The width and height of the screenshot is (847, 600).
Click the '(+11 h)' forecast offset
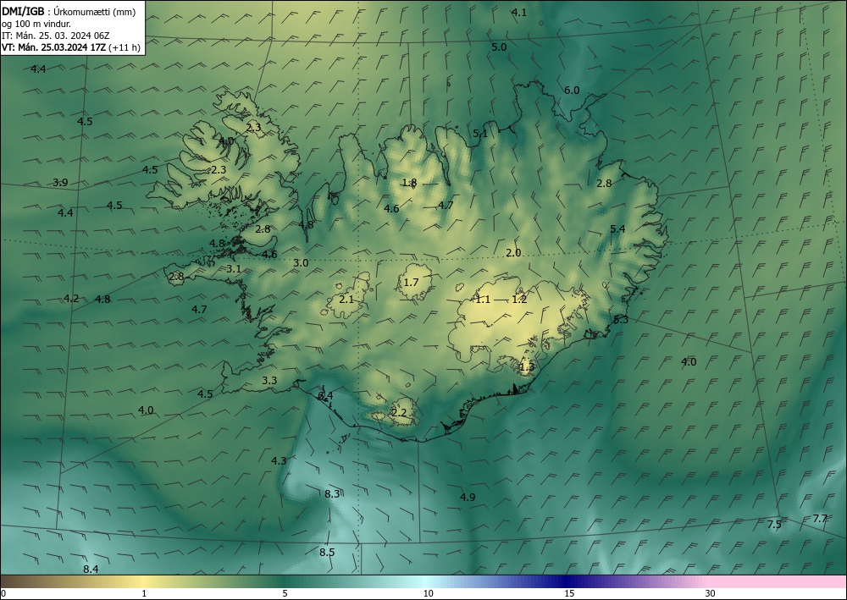(125, 47)
